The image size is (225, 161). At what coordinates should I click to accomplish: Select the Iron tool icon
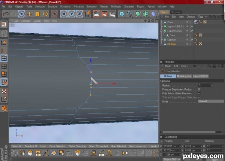click(x=93, y=153)
